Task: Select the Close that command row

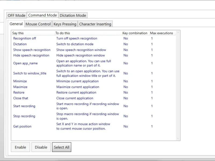Action: pos(21,98)
